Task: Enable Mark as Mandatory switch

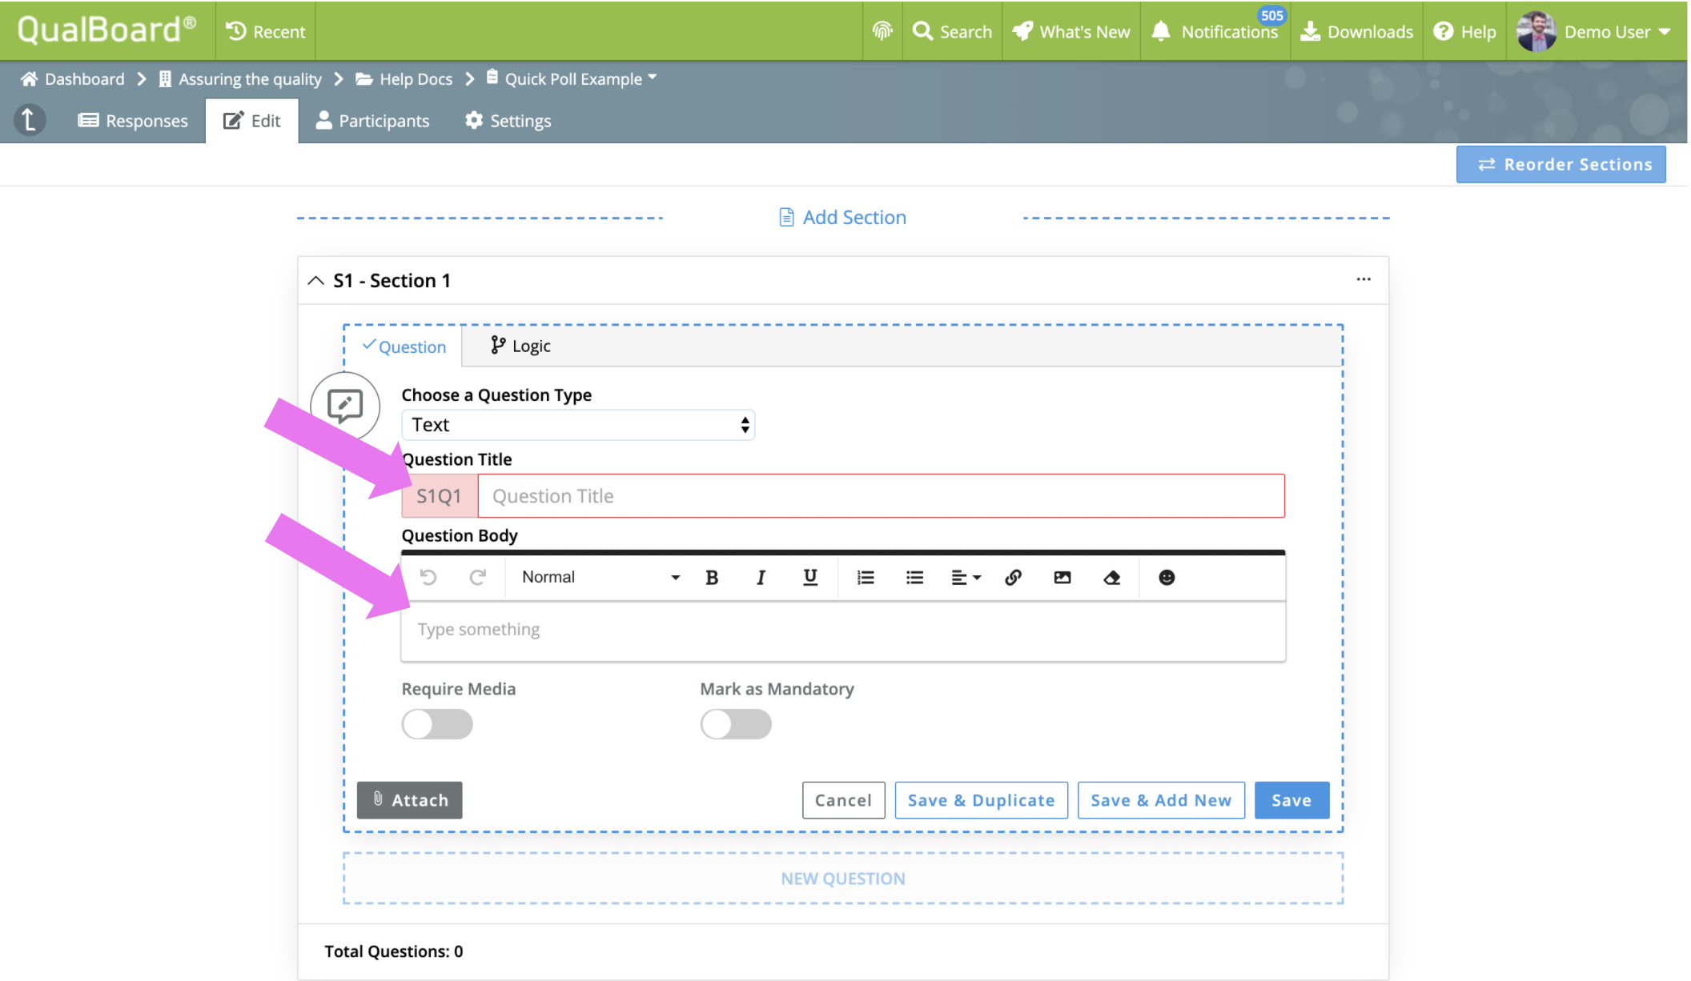Action: [736, 724]
